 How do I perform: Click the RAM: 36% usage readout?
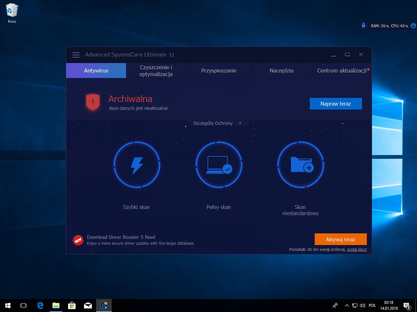point(380,26)
